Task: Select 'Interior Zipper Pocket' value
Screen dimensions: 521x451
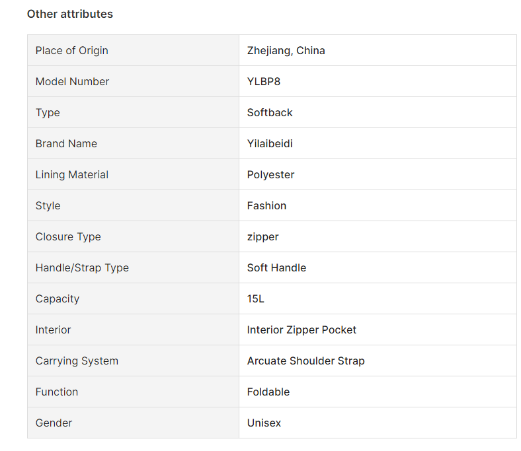Action: point(301,330)
